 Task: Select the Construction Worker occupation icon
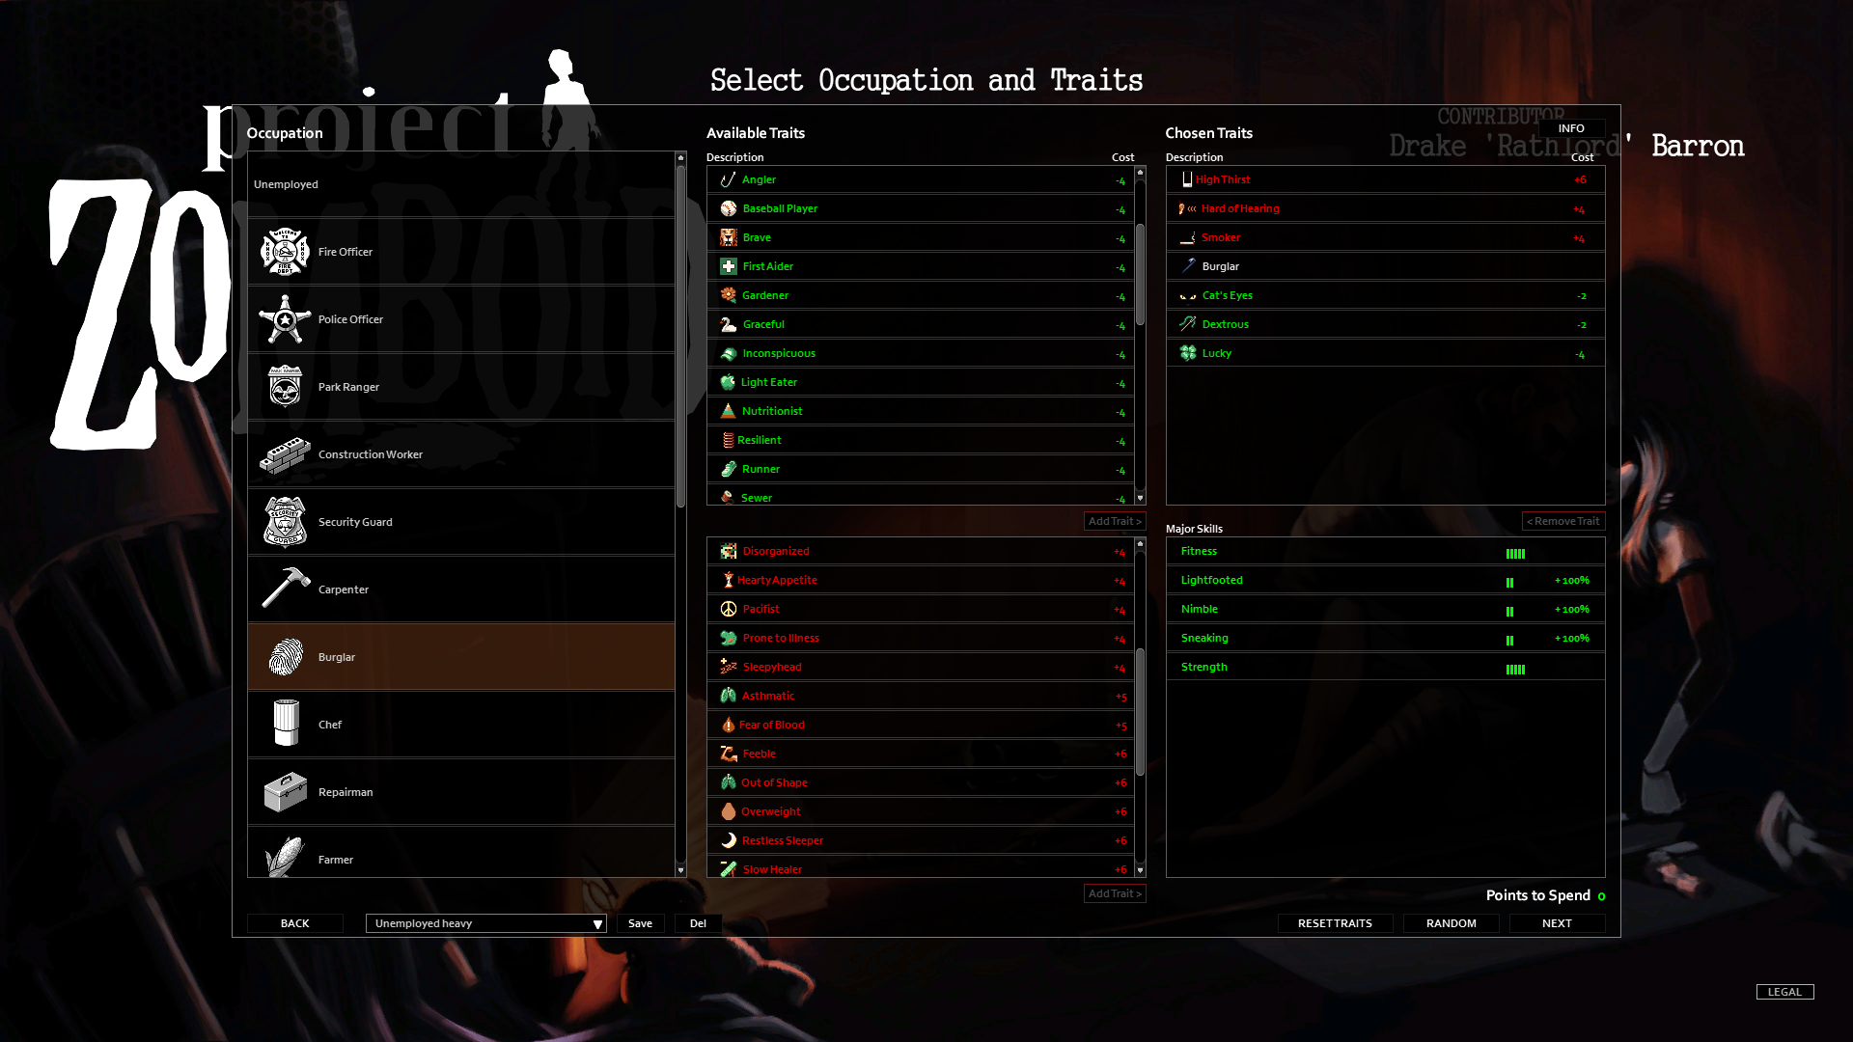283,452
